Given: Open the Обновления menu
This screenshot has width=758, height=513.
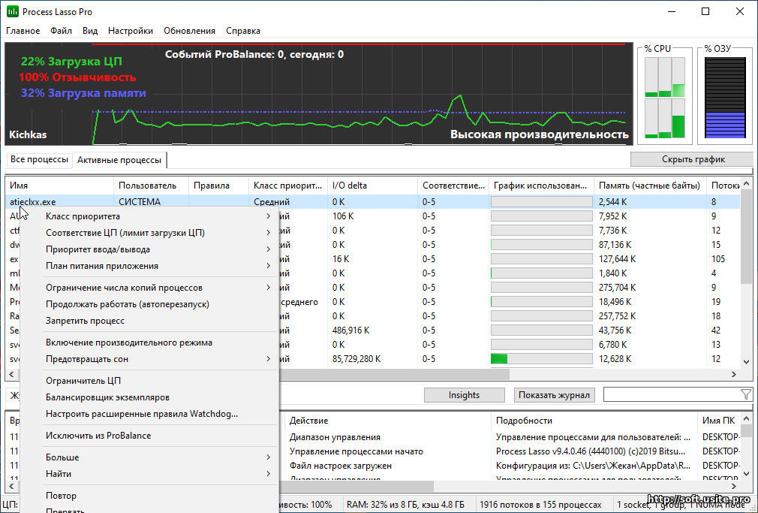Looking at the screenshot, I should 189,31.
